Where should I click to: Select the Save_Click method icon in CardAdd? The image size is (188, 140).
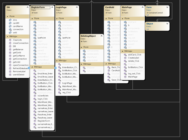(x=109, y=80)
